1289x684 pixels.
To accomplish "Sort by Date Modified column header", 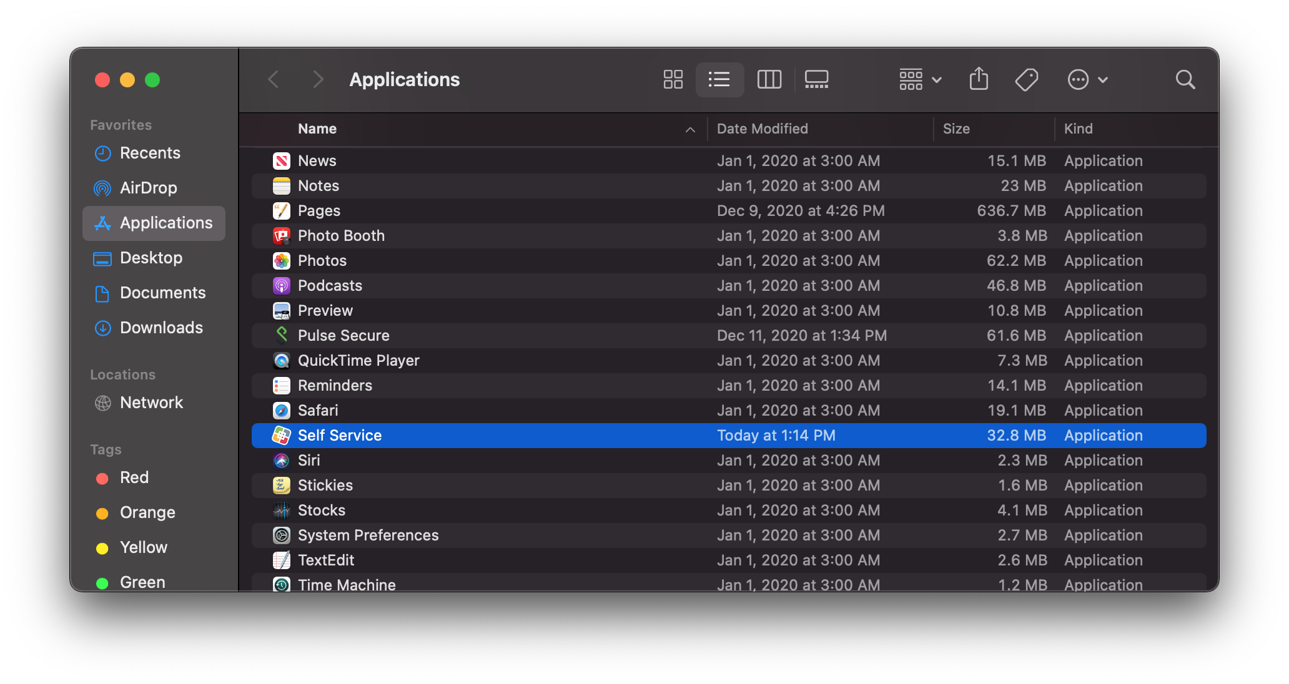I will coord(763,129).
